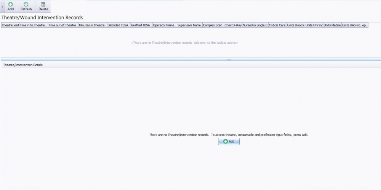Click the Add icon in the top toolbar
Viewport: 381px width, 190px height.
pyautogui.click(x=11, y=4)
